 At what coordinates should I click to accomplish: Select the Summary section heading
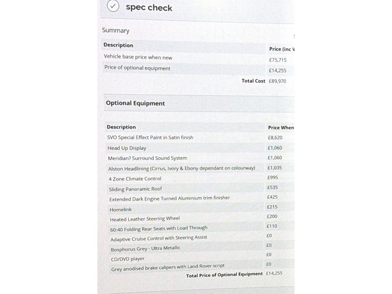pyautogui.click(x=115, y=30)
